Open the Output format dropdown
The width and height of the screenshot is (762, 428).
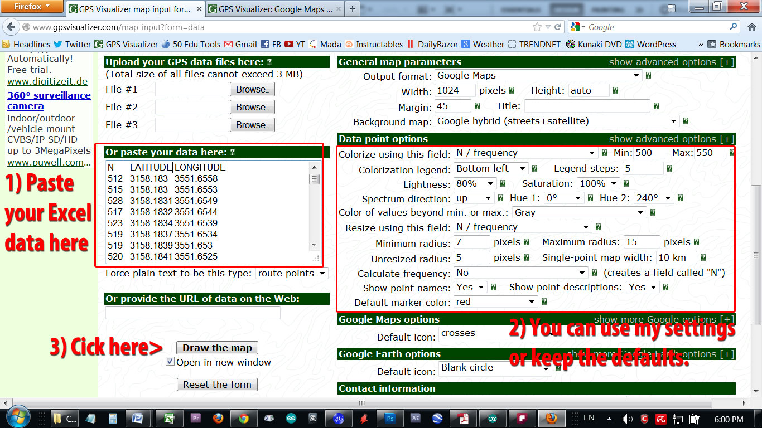click(x=539, y=75)
